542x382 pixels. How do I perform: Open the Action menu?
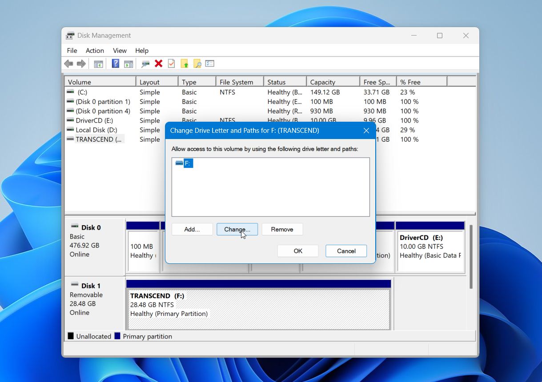point(95,51)
